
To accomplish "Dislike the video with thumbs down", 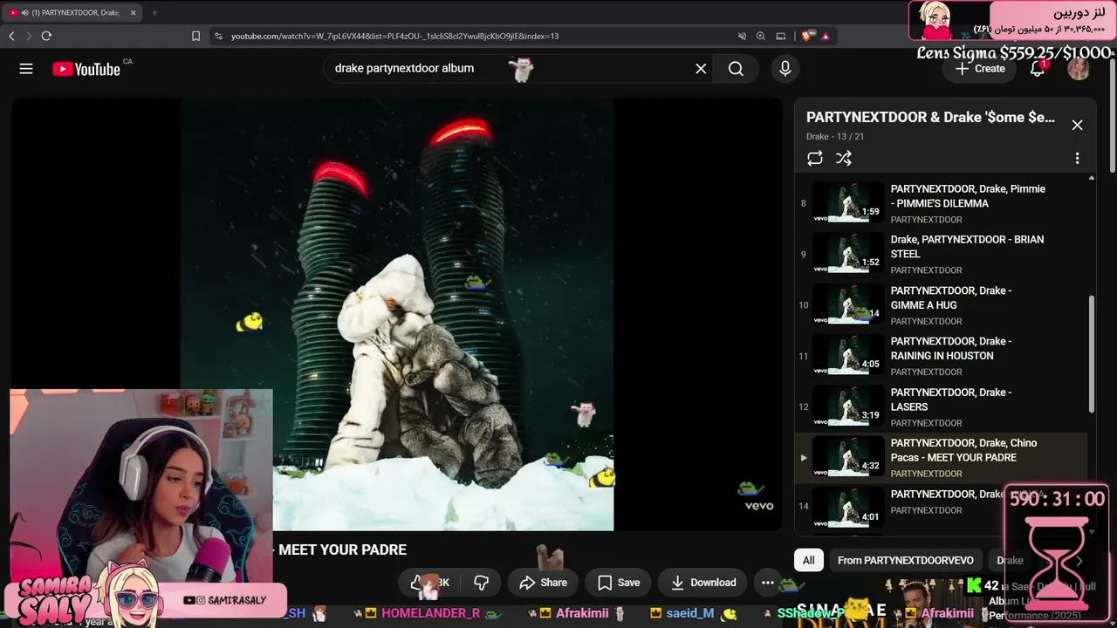I will (x=481, y=583).
